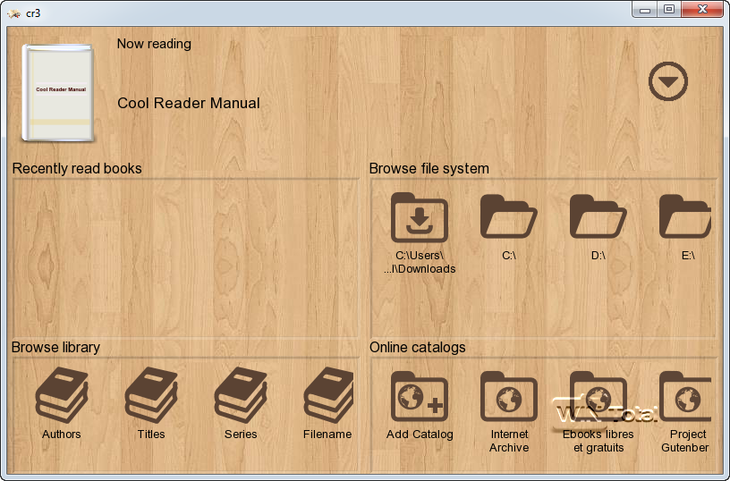This screenshot has width=730, height=481.
Task: Click the cr3 app icon in title bar
Action: [14, 13]
